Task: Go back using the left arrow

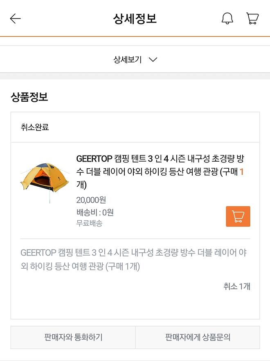Action: pos(15,19)
